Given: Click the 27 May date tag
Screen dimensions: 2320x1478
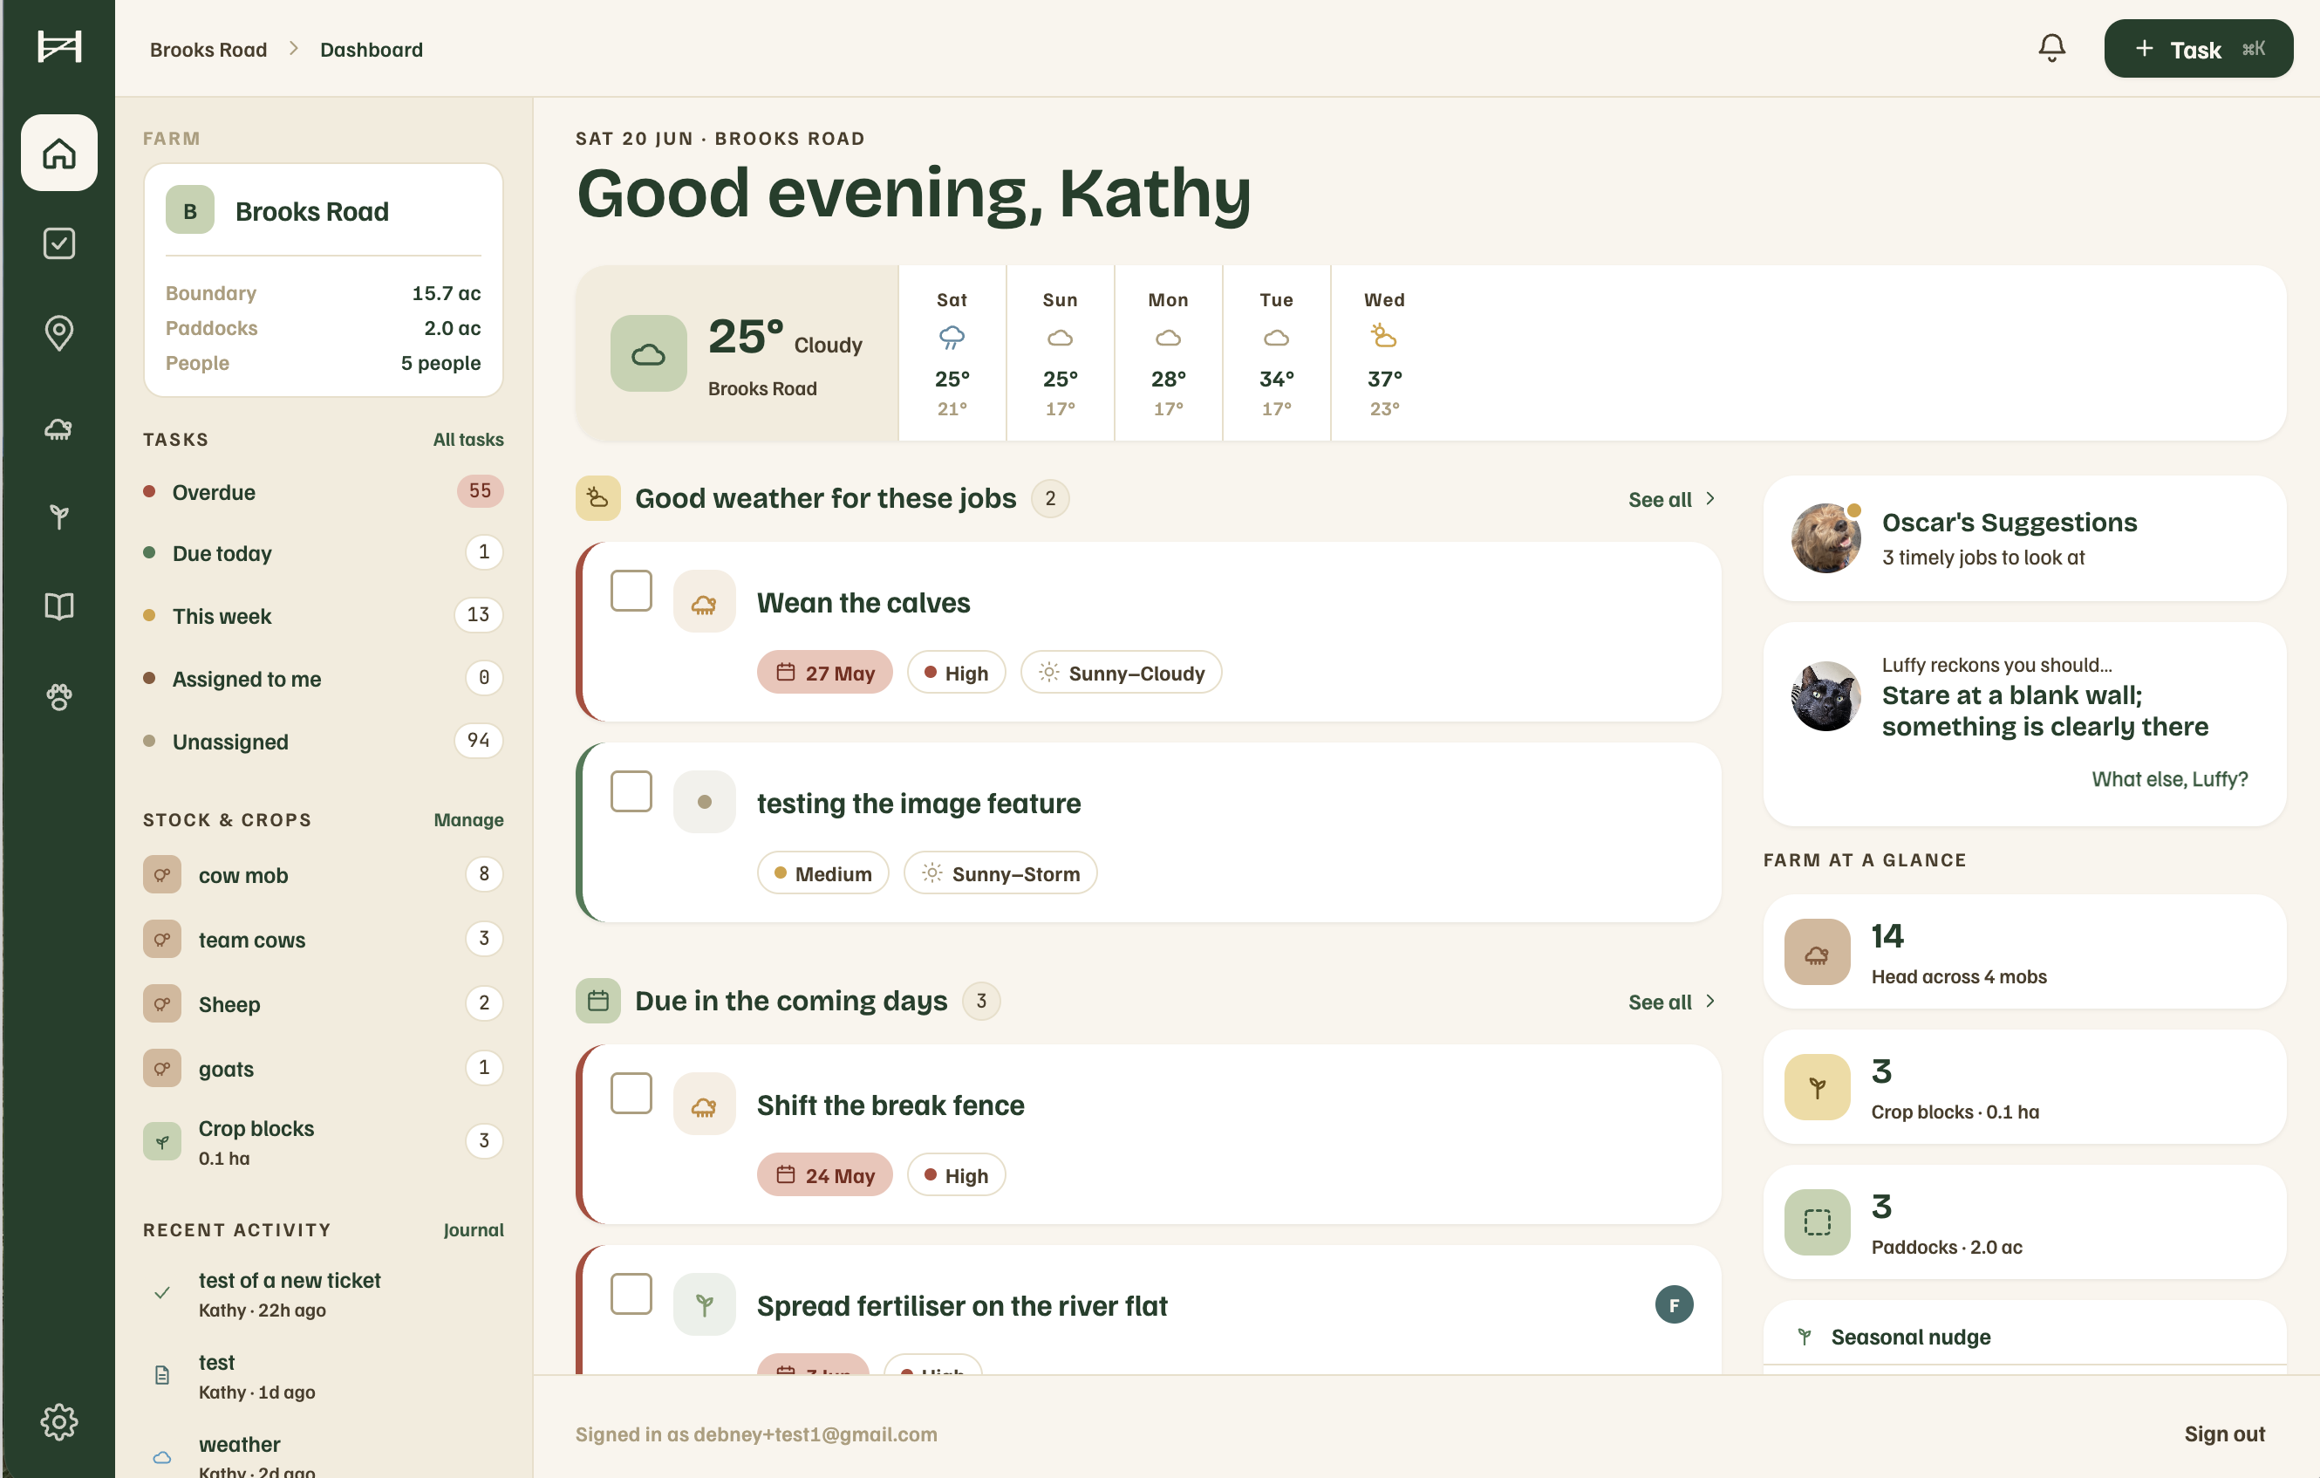Looking at the screenshot, I should coord(825,673).
